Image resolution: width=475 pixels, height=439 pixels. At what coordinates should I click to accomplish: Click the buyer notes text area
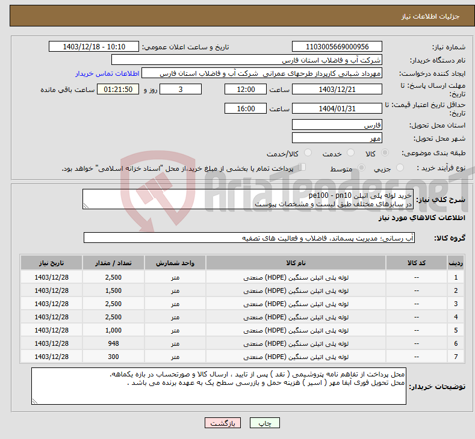click(219, 386)
